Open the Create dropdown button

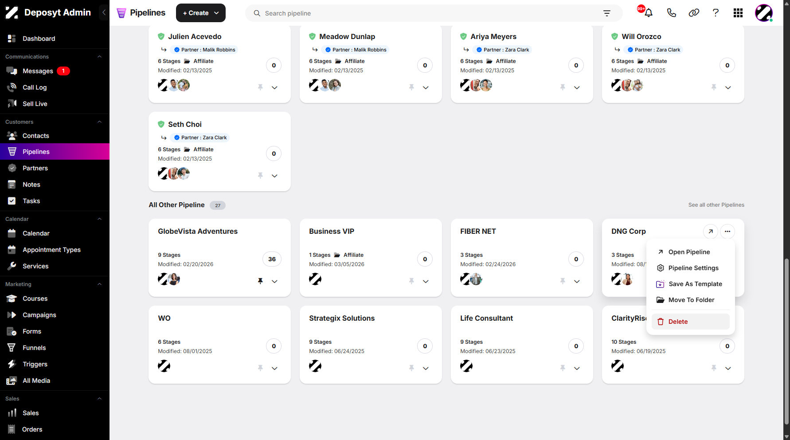click(x=201, y=13)
